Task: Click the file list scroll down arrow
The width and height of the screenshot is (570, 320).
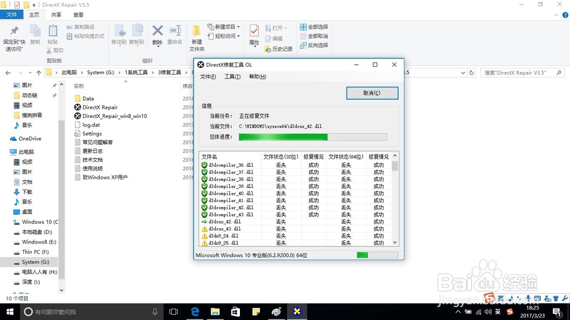Action: (395, 242)
